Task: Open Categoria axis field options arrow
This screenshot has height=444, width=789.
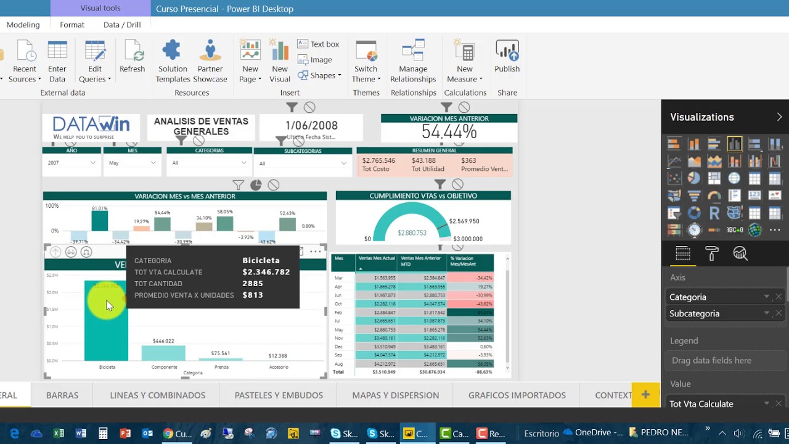Action: pos(767,297)
